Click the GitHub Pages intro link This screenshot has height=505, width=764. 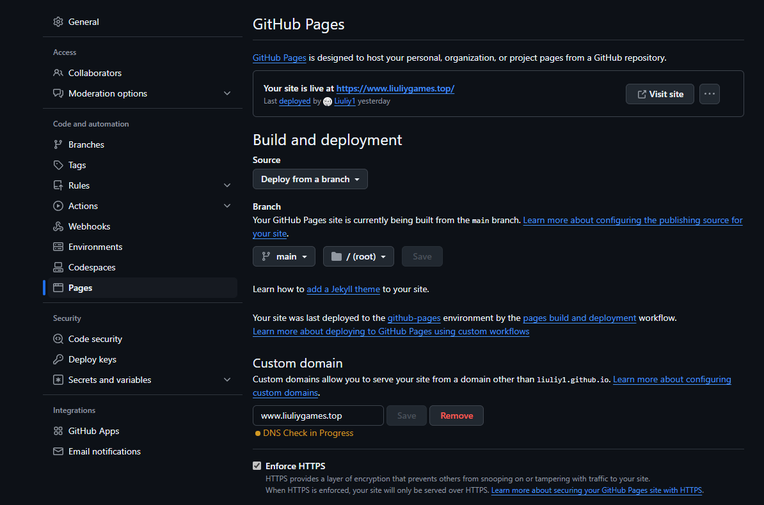279,58
